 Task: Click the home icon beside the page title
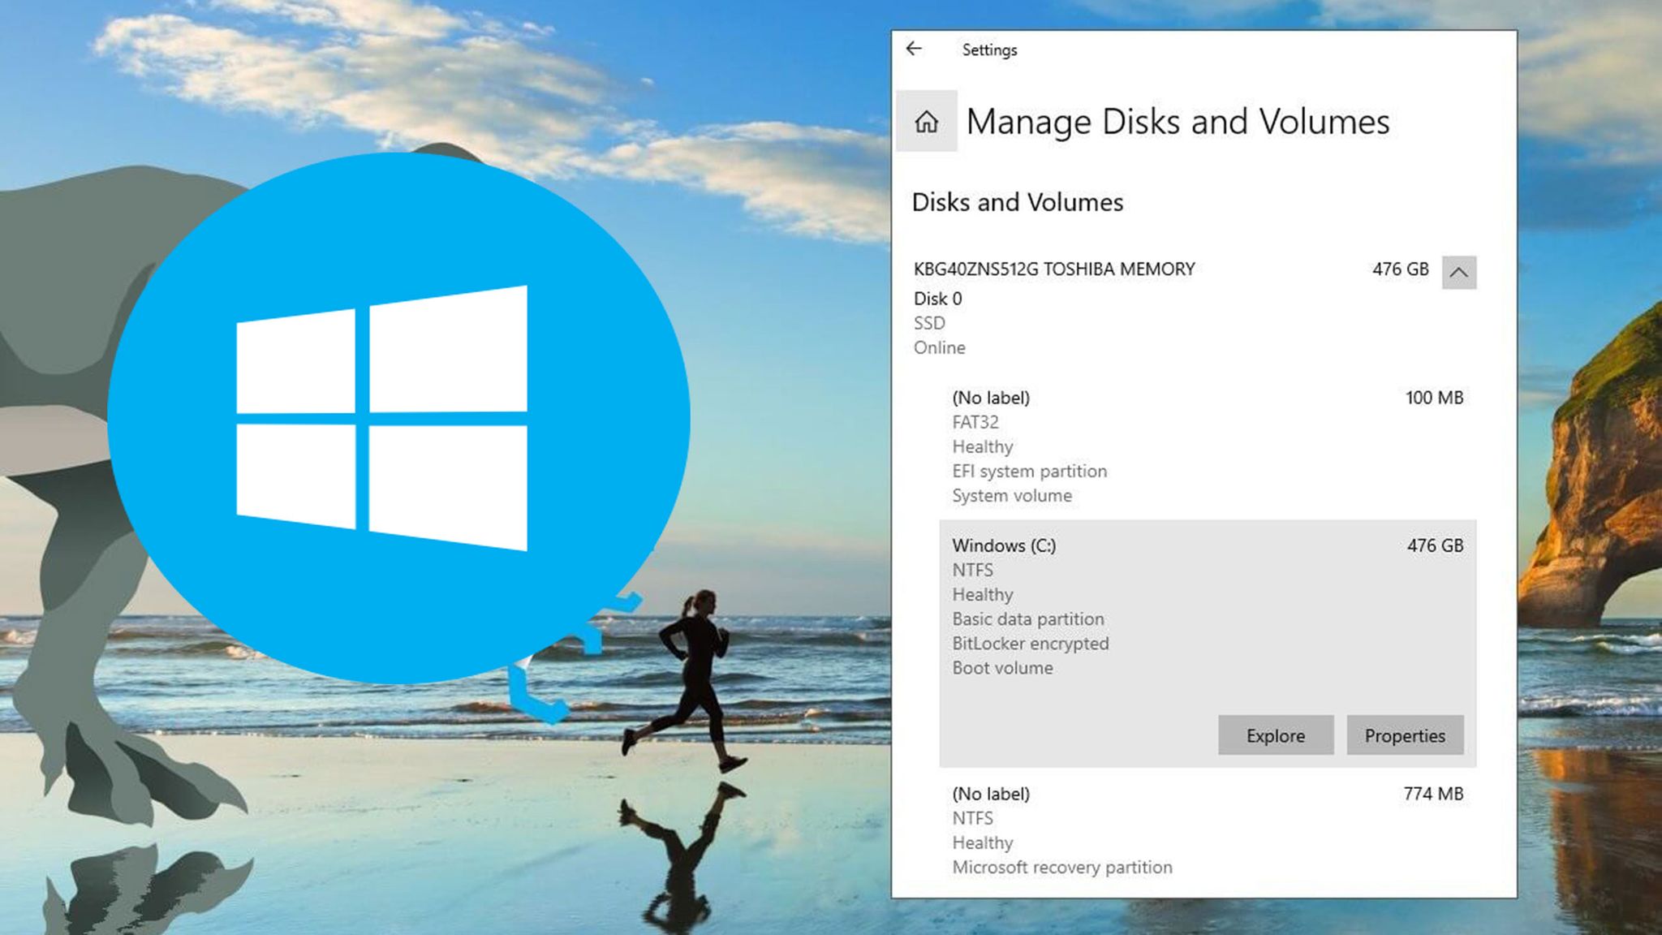pyautogui.click(x=927, y=122)
